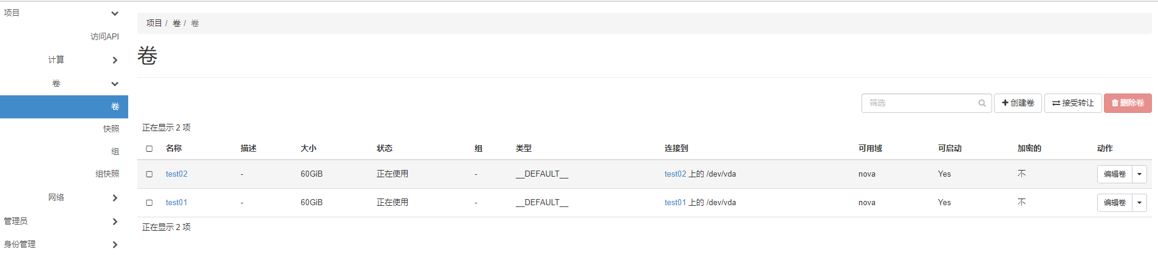Check the checkbox for test01 volume
This screenshot has width=1158, height=258.
149,203
